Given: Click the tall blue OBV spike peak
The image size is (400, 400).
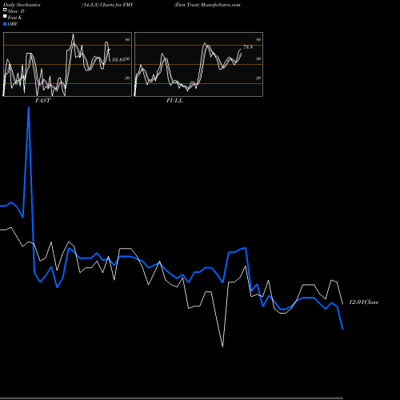Looking at the screenshot, I should click(29, 107).
